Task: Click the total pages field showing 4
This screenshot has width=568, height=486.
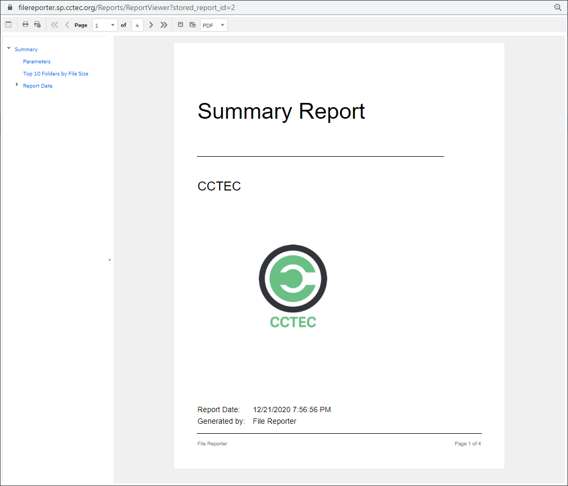Action: pyautogui.click(x=137, y=25)
